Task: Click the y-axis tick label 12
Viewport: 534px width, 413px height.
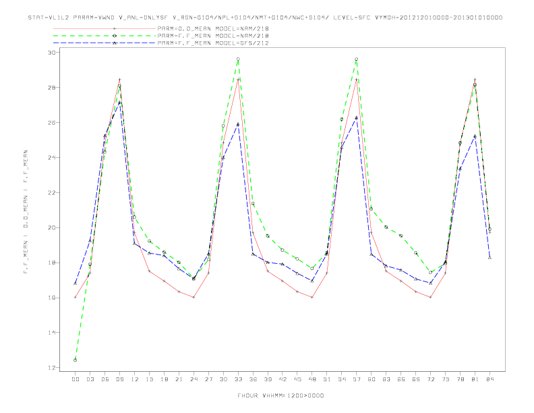Action: click(x=52, y=368)
